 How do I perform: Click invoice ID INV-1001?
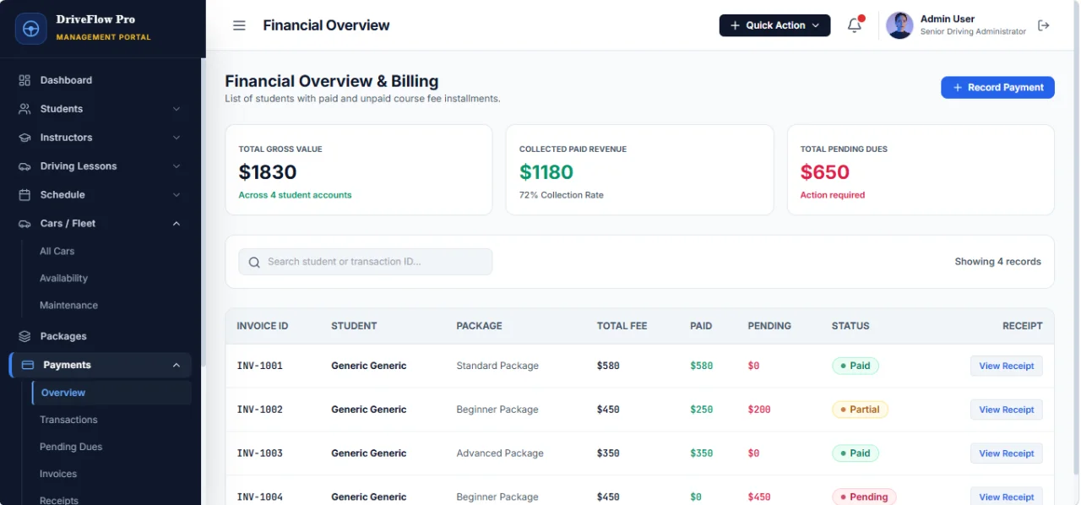click(260, 366)
